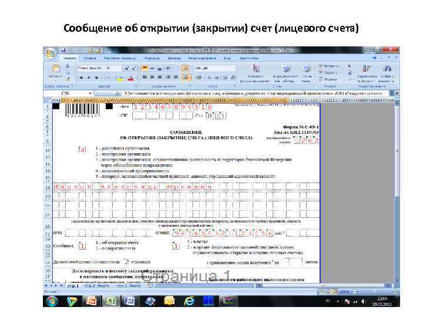Increase the decimal places
The width and height of the screenshot is (423, 317).
tap(225, 77)
